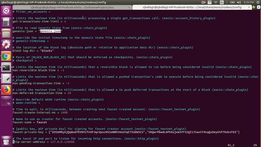The image size is (261, 147).
Task: Switch to the ~/SoftwareProjects/eos terminal tab
Action: click(72, 7)
